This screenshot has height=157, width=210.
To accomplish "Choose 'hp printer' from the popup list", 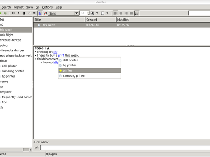I will pos(90,66).
